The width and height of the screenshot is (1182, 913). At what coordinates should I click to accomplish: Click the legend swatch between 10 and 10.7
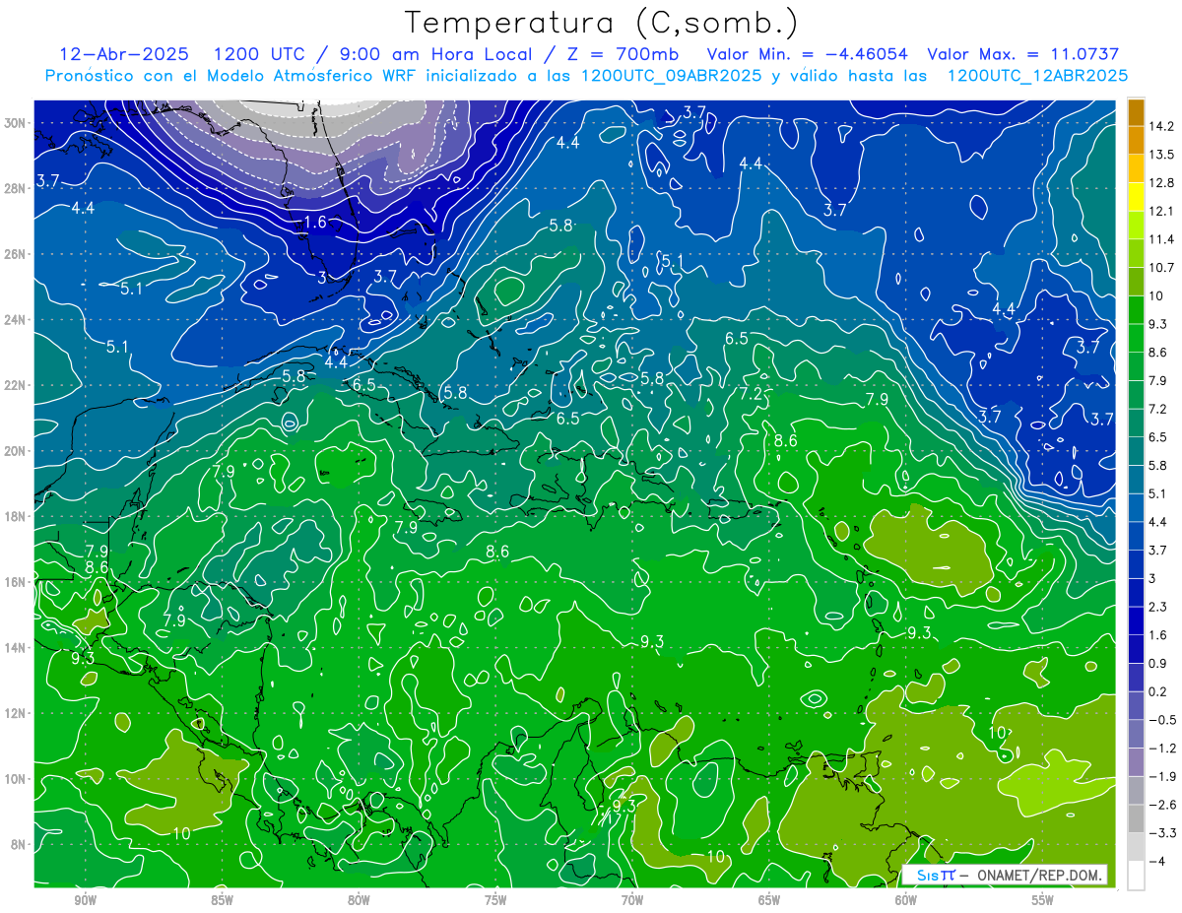(x=1136, y=282)
